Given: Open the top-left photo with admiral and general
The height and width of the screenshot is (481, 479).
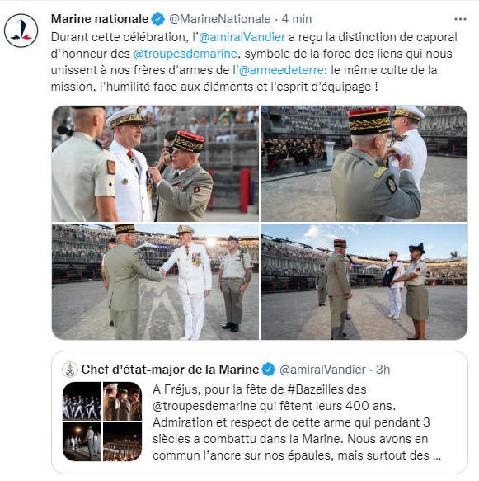Looking at the screenshot, I should click(x=155, y=163).
